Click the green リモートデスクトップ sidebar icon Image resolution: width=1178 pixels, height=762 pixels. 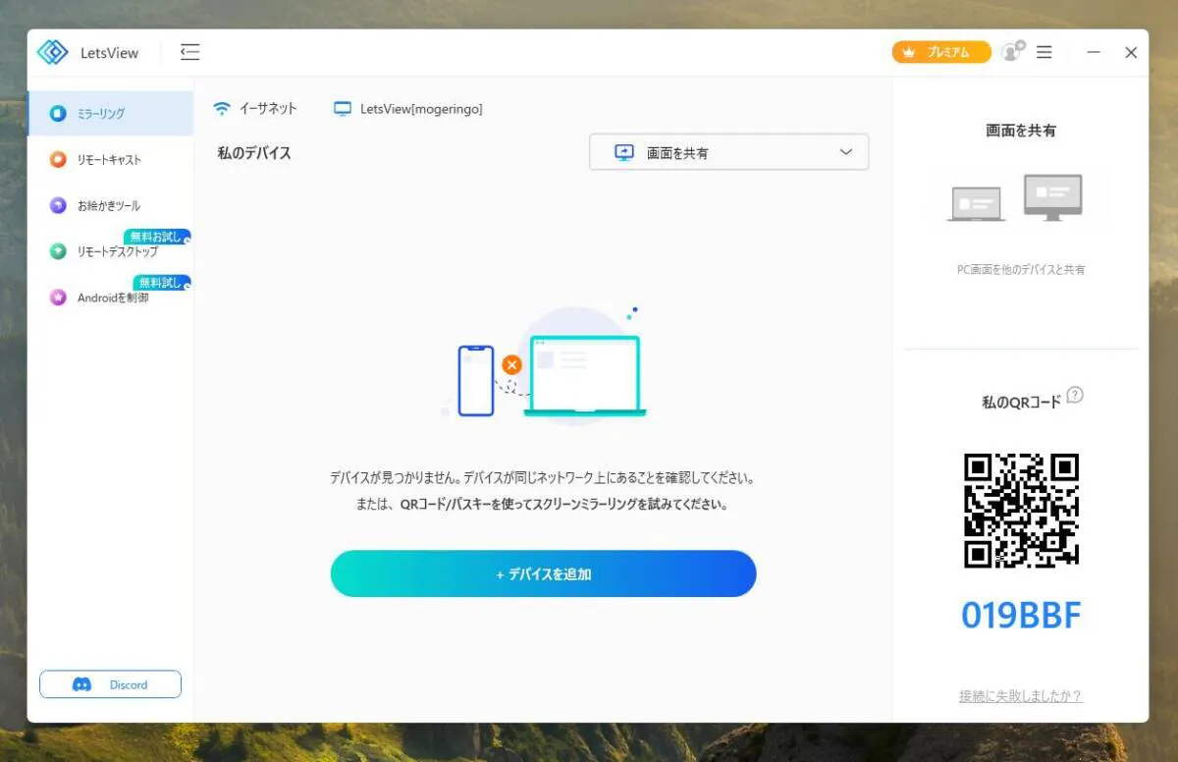pos(58,251)
